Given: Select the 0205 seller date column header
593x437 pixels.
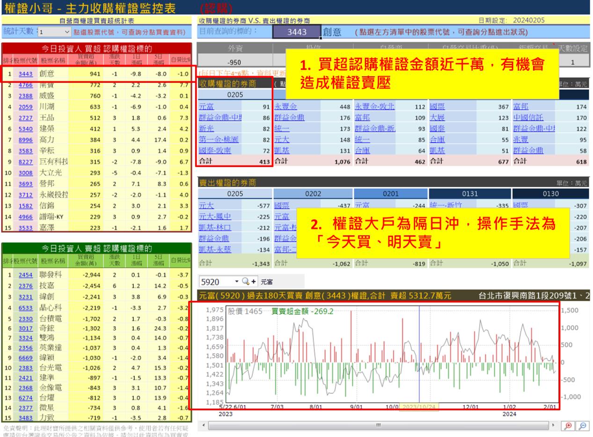Looking at the screenshot, I should click(x=234, y=193).
